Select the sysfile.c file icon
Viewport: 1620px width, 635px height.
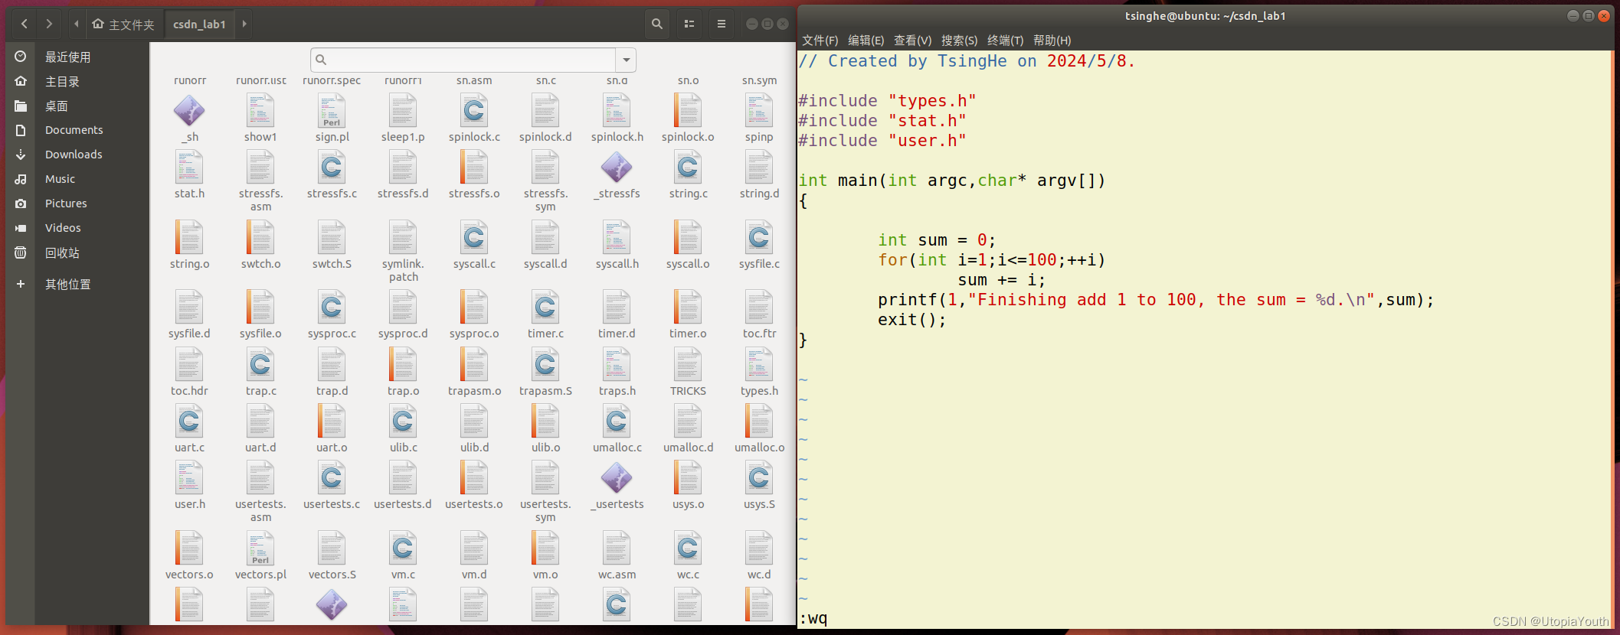pyautogui.click(x=759, y=239)
